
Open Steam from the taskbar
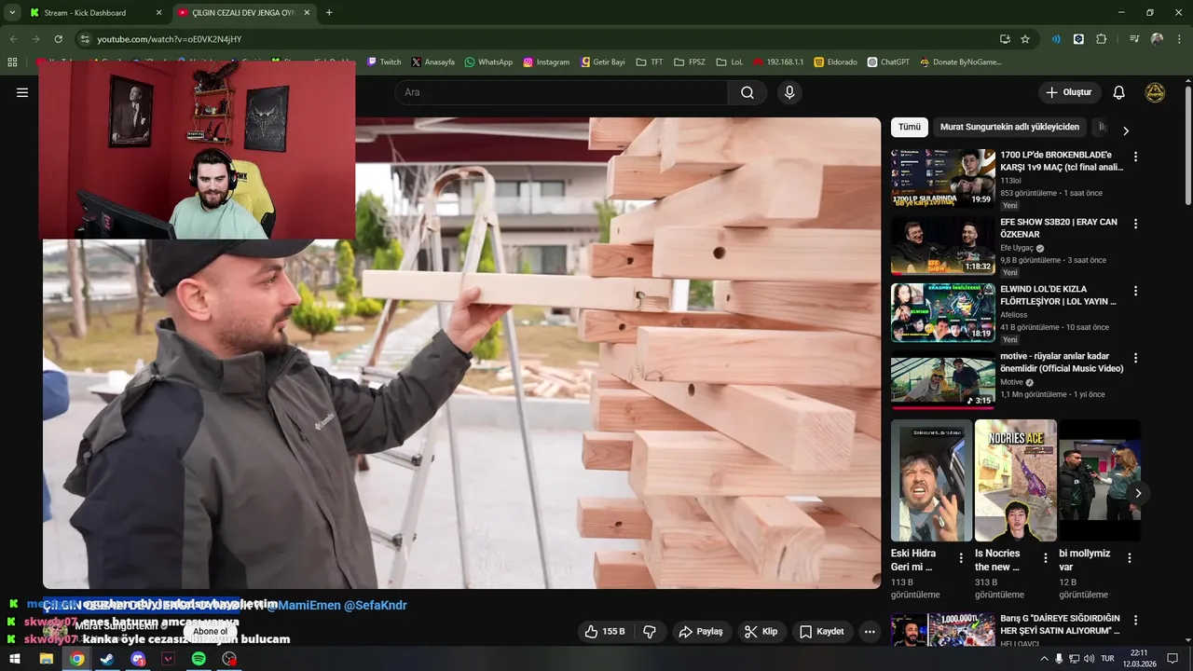click(107, 659)
